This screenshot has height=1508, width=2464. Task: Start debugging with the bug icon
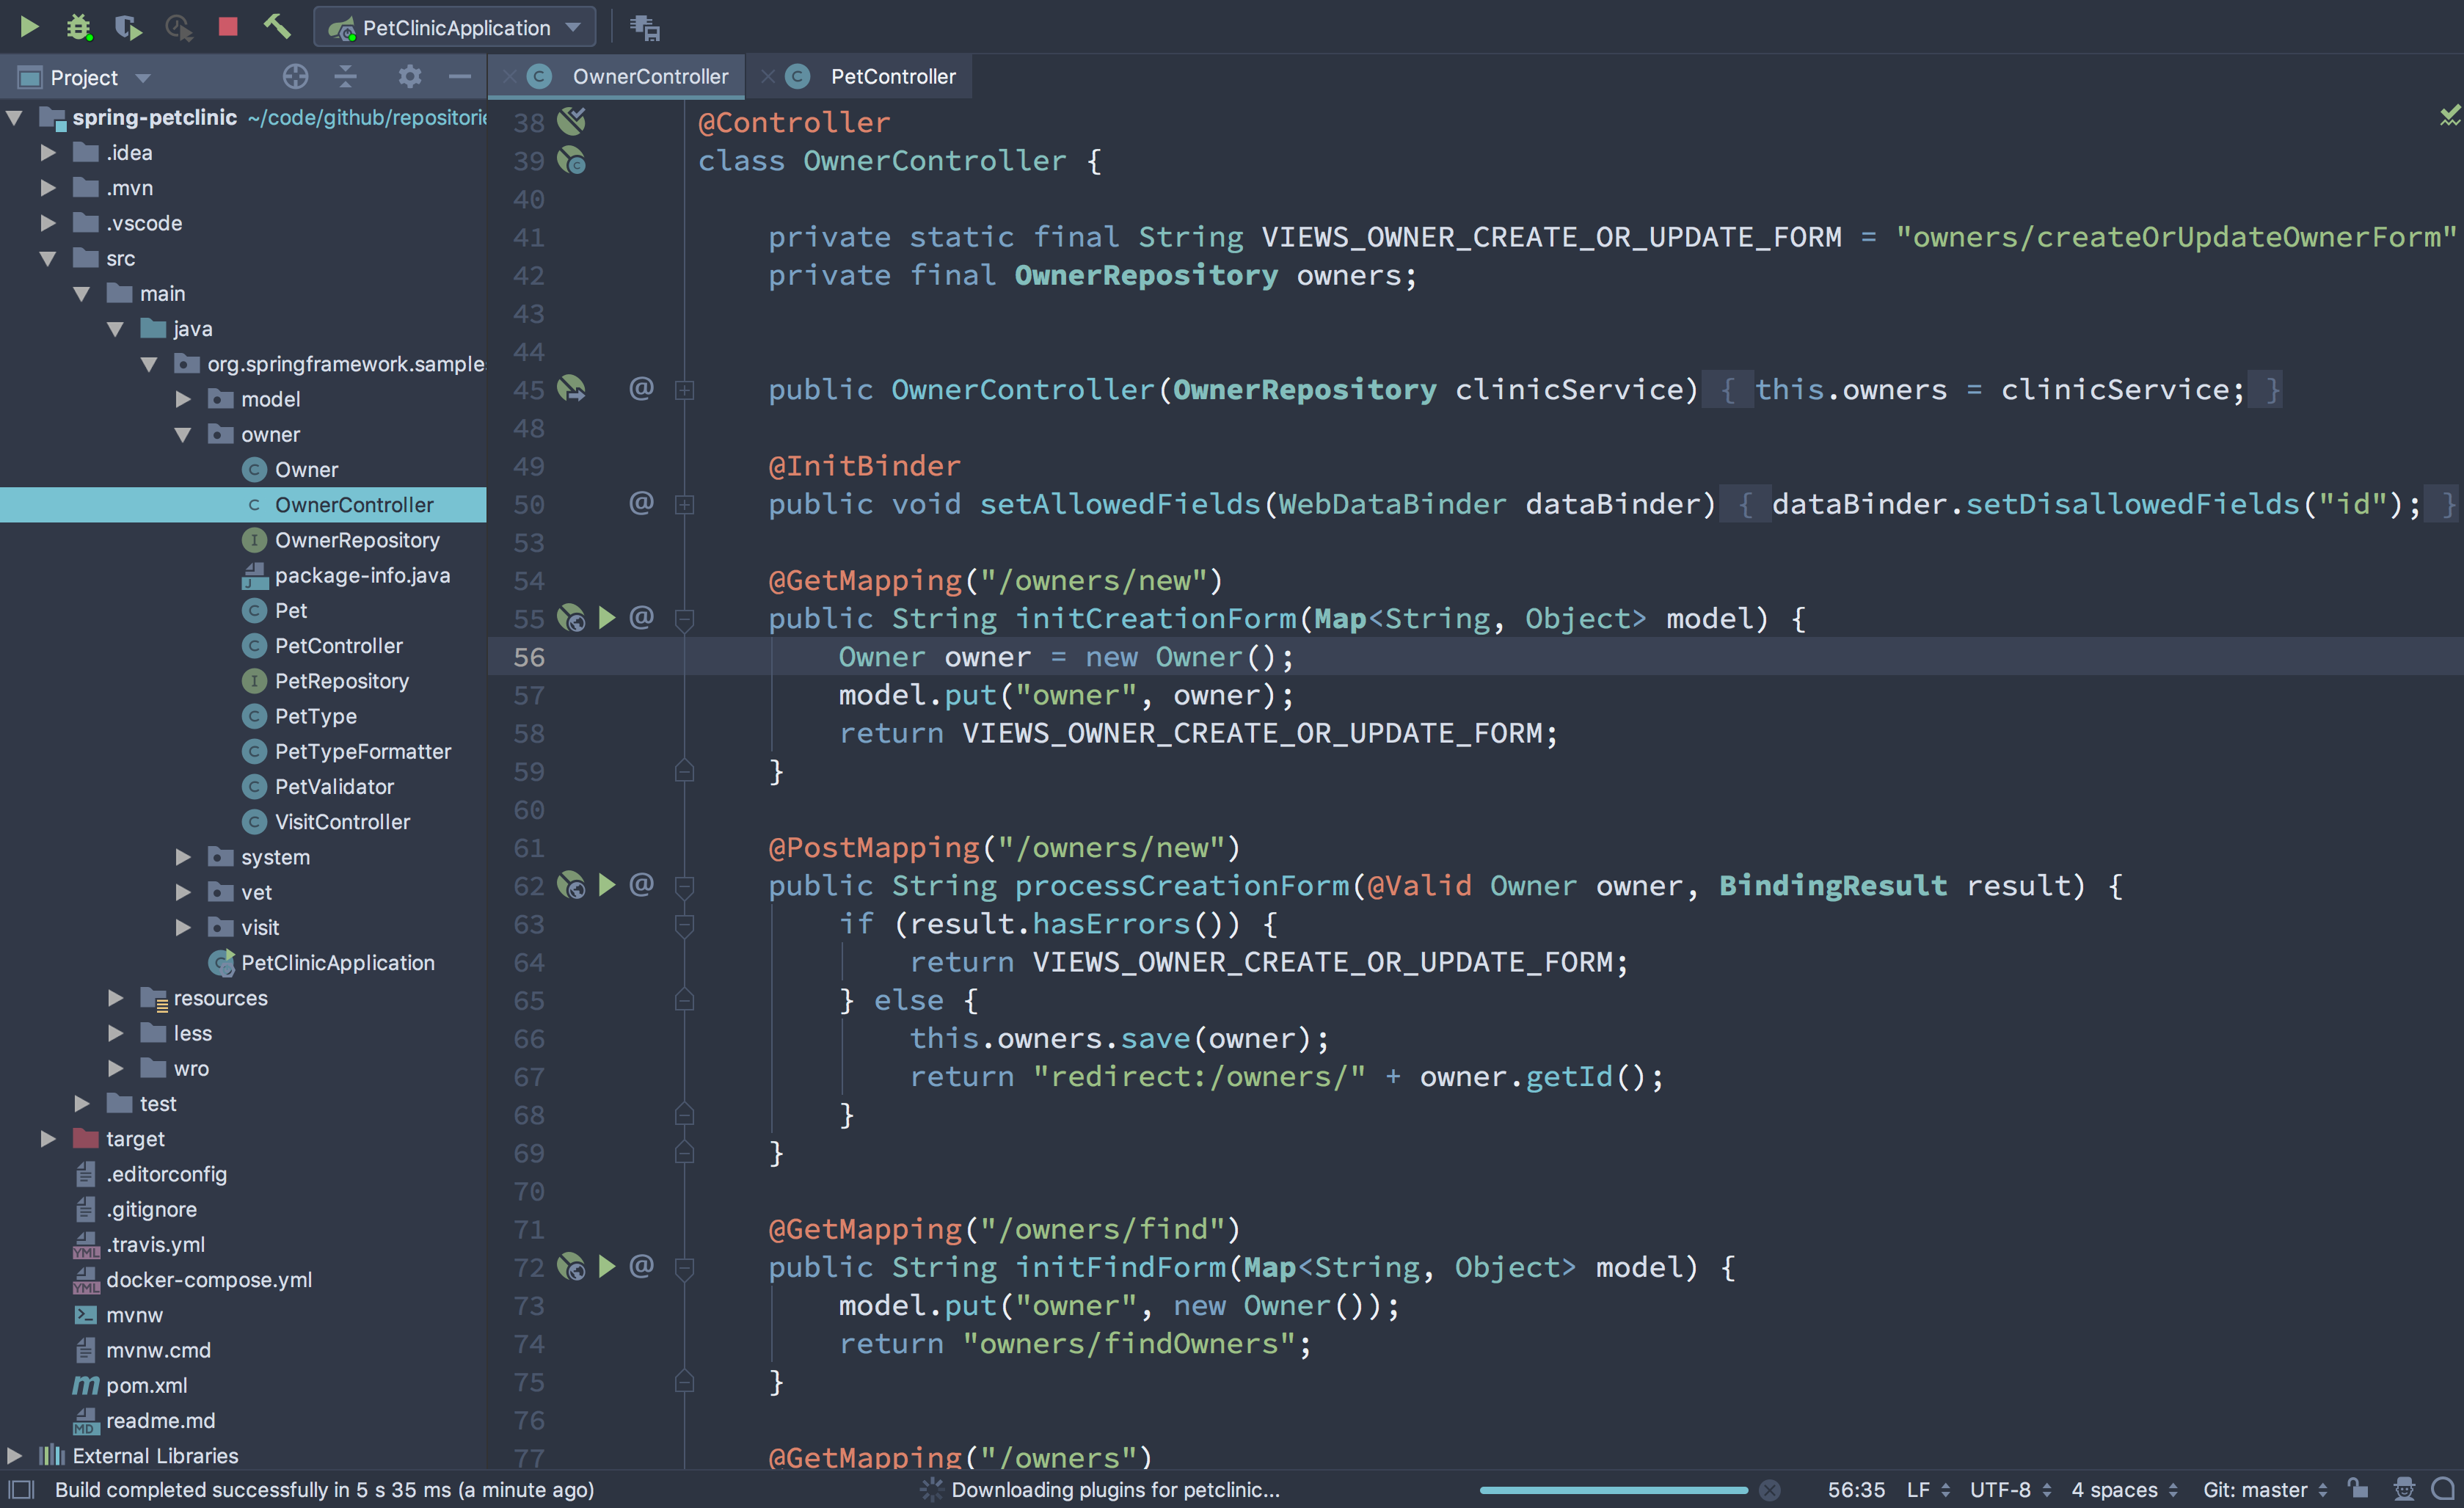78,27
